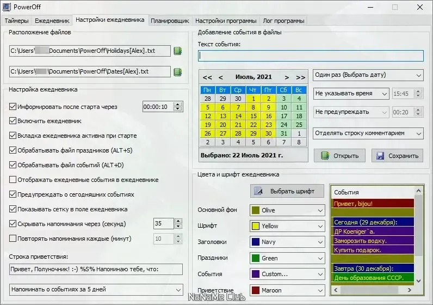
Task: Enable Повторять напоминания каждые (минут)
Action: 13,238
